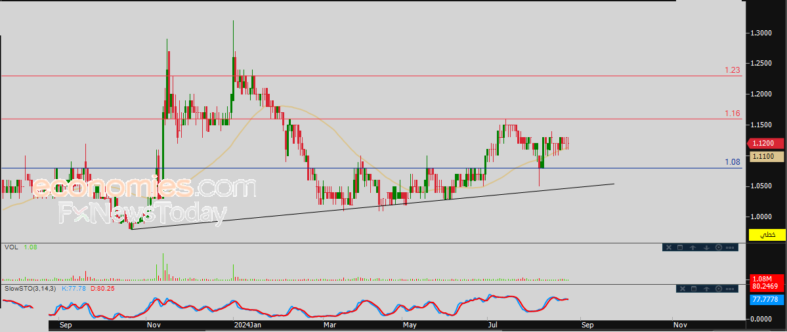Move the SlowSTO panel up

click(707, 289)
